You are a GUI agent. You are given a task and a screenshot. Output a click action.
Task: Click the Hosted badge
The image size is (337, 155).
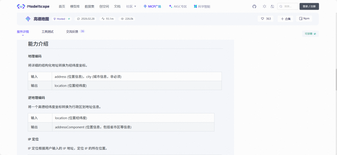[62, 19]
